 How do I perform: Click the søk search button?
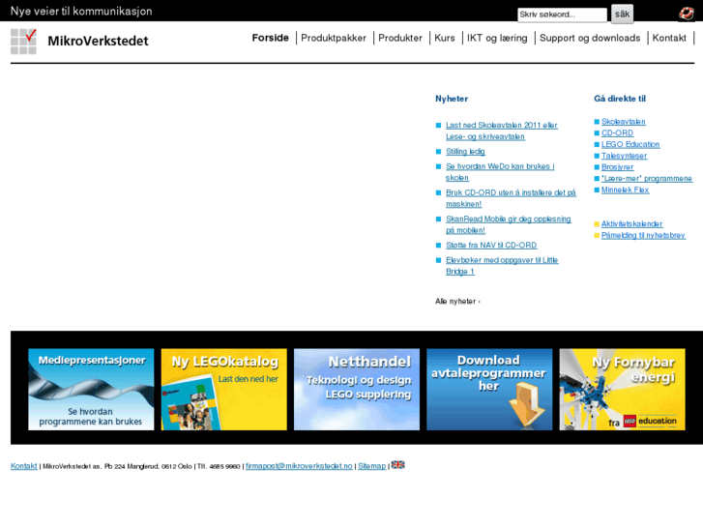[x=622, y=14]
